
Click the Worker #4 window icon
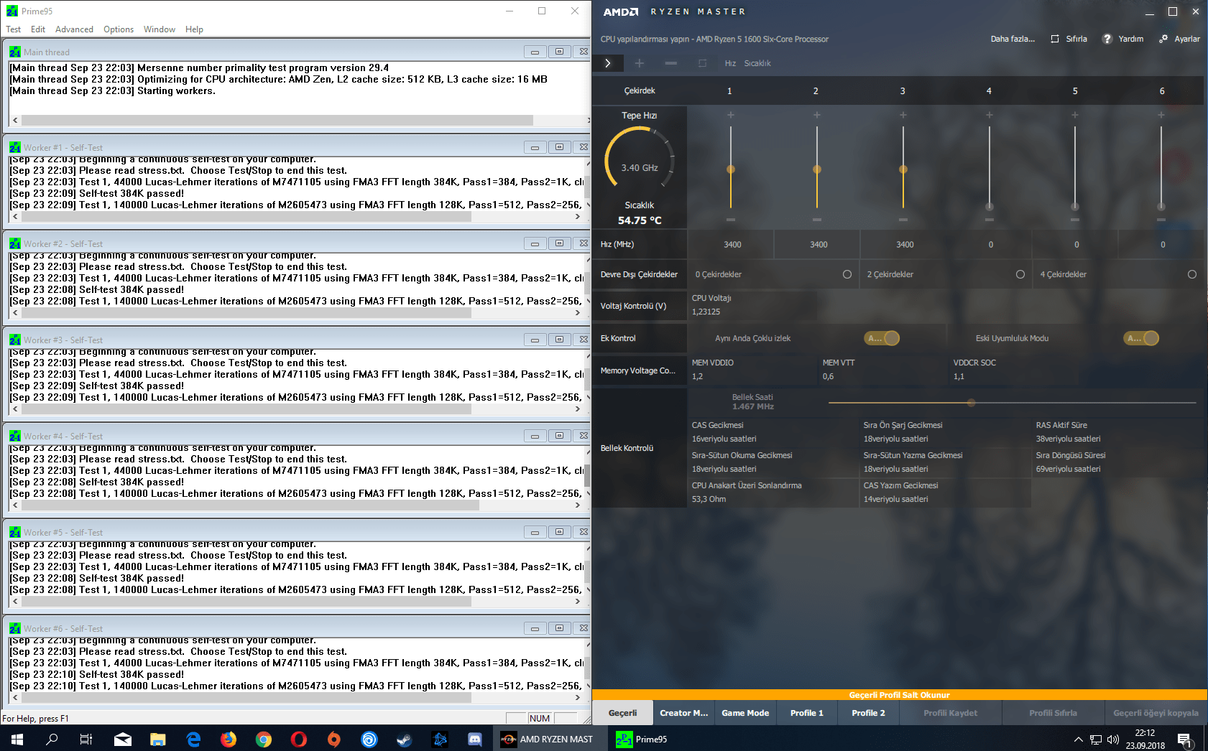[15, 436]
